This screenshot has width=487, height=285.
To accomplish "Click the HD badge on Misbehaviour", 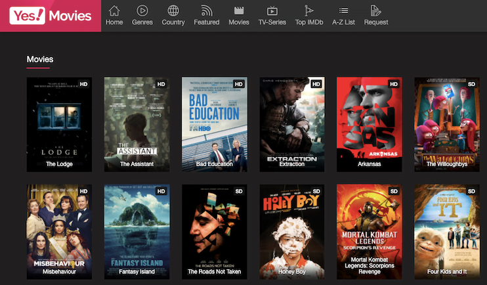I will click(83, 192).
